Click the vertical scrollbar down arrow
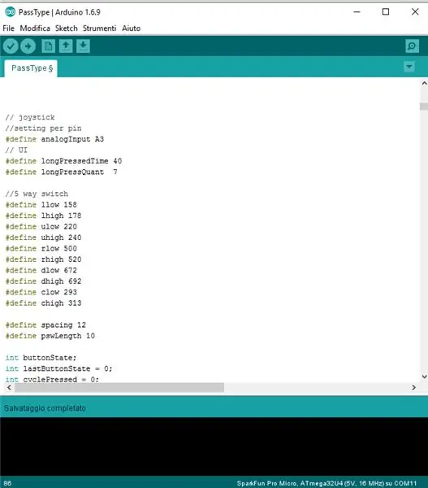This screenshot has height=488, width=428. [x=424, y=377]
